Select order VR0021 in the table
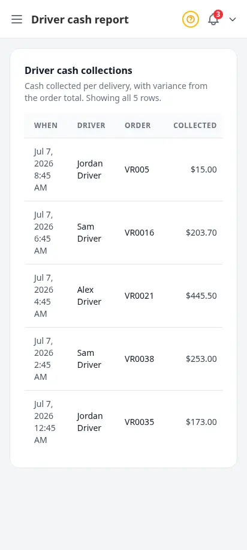Screen dimensions: 247x550 pos(139,296)
